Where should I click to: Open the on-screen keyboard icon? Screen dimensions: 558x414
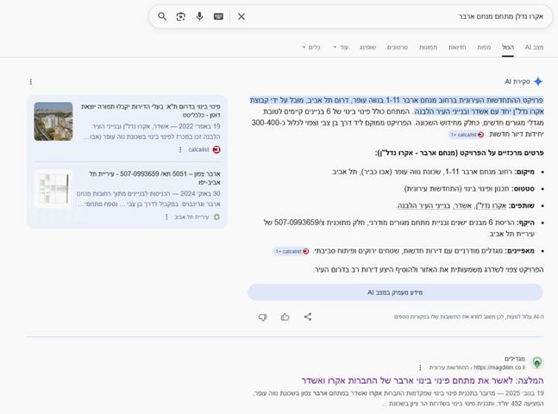(x=218, y=16)
